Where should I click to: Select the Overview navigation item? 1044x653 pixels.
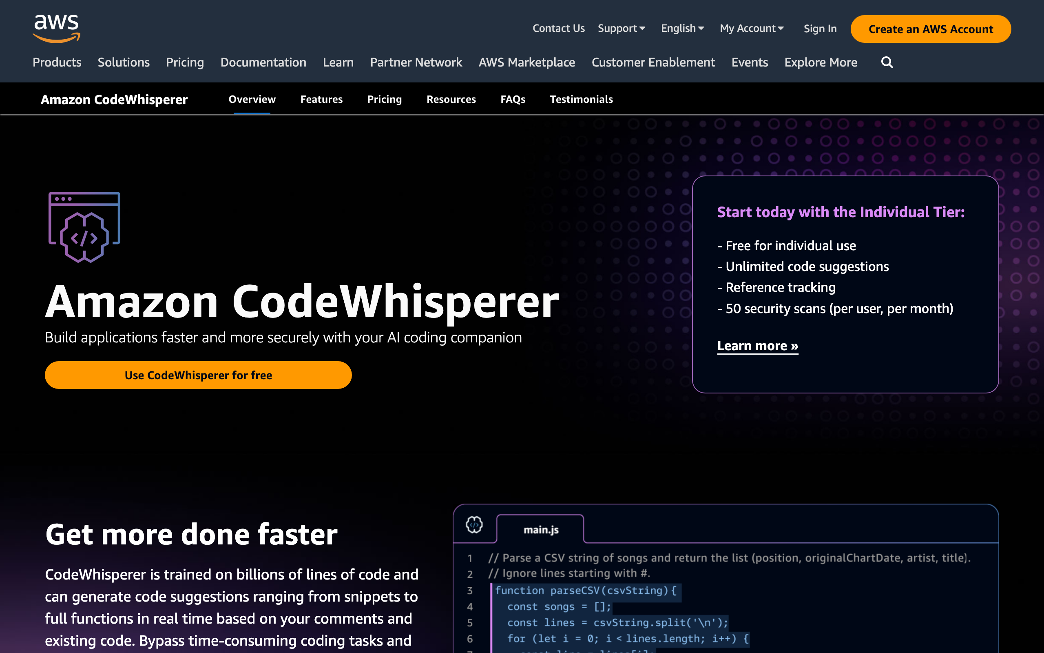(252, 99)
